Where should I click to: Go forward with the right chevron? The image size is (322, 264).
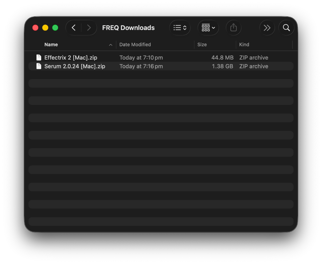click(89, 28)
